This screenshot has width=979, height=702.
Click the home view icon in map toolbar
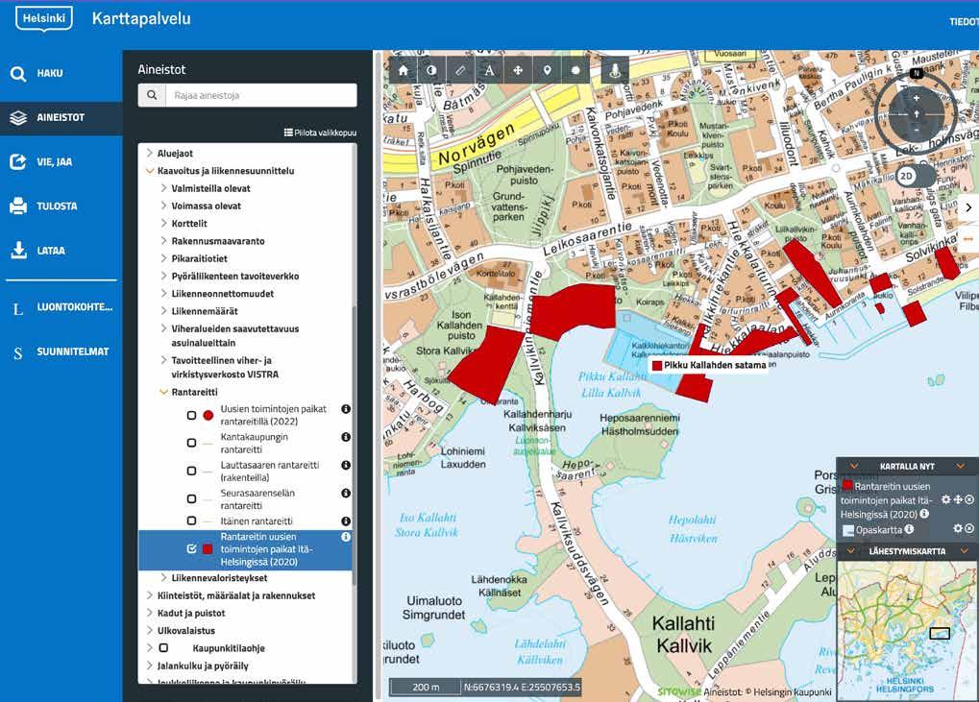tap(403, 70)
